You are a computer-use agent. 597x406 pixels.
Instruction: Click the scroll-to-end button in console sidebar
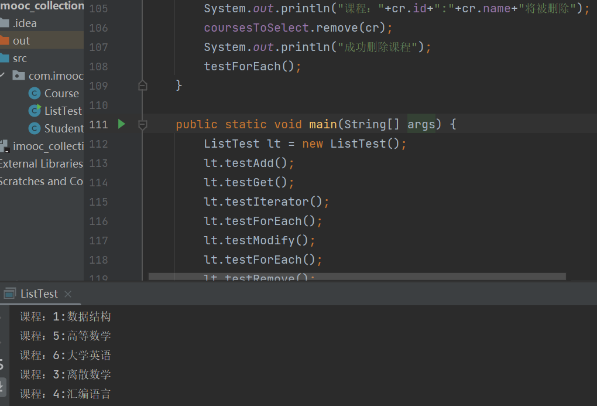point(2,386)
